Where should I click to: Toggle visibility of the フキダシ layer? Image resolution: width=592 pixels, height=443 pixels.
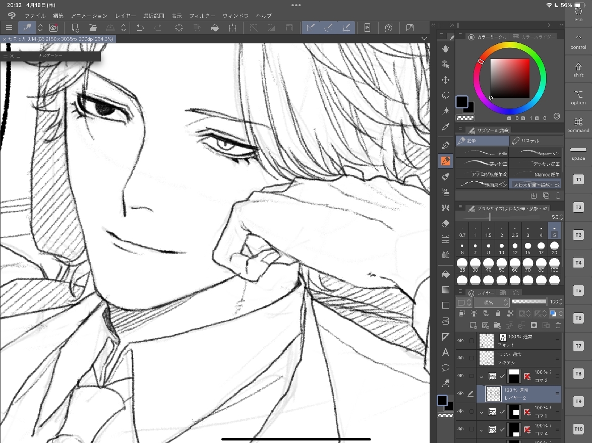(x=460, y=358)
